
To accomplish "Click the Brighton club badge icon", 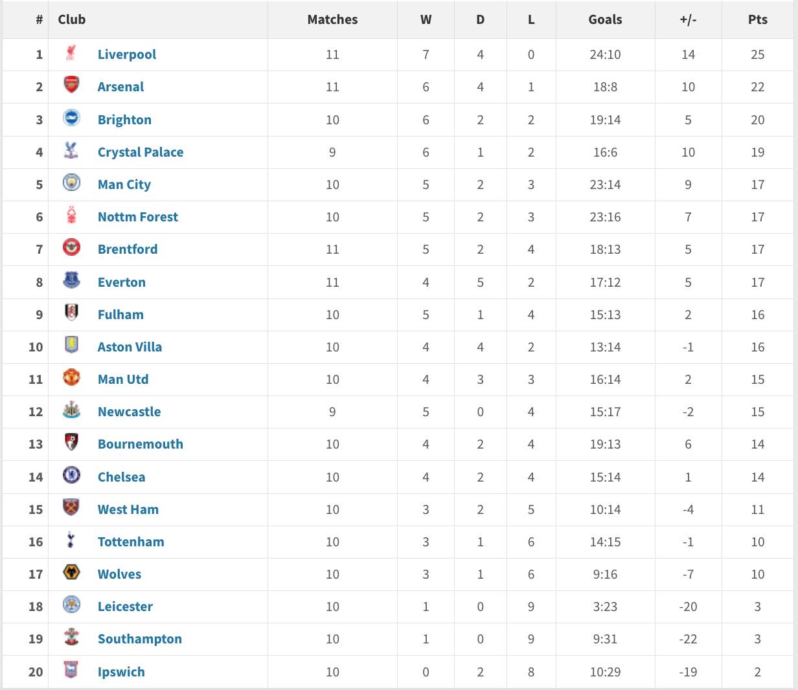I will point(71,118).
